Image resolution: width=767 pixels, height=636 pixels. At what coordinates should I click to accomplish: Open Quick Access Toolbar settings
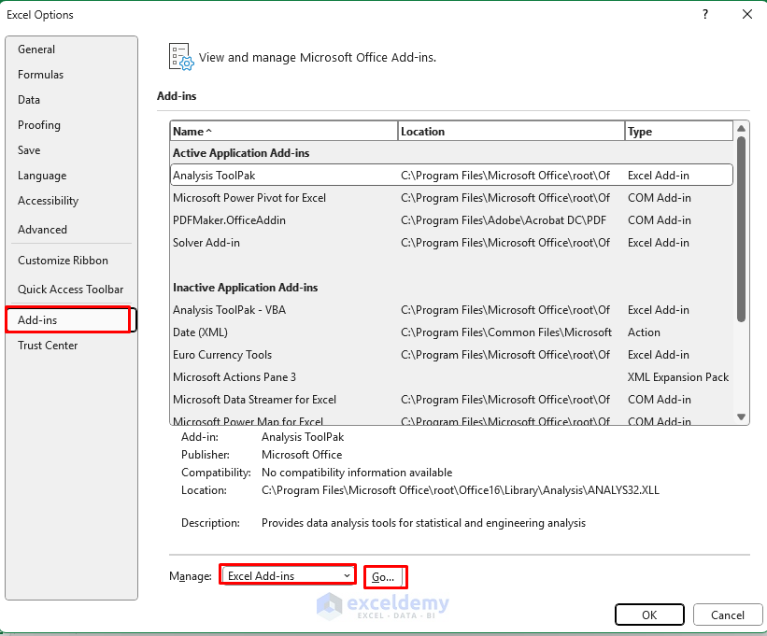coord(70,290)
